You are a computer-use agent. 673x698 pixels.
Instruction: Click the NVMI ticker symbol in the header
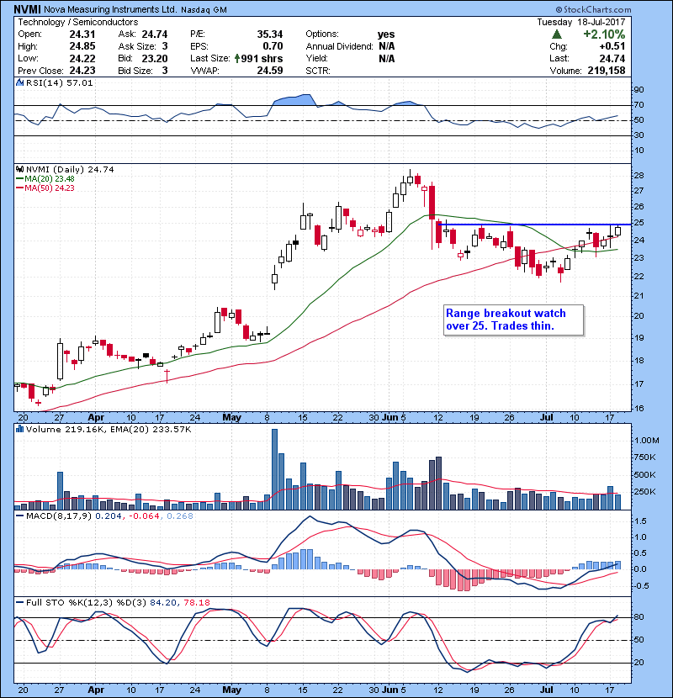point(27,9)
